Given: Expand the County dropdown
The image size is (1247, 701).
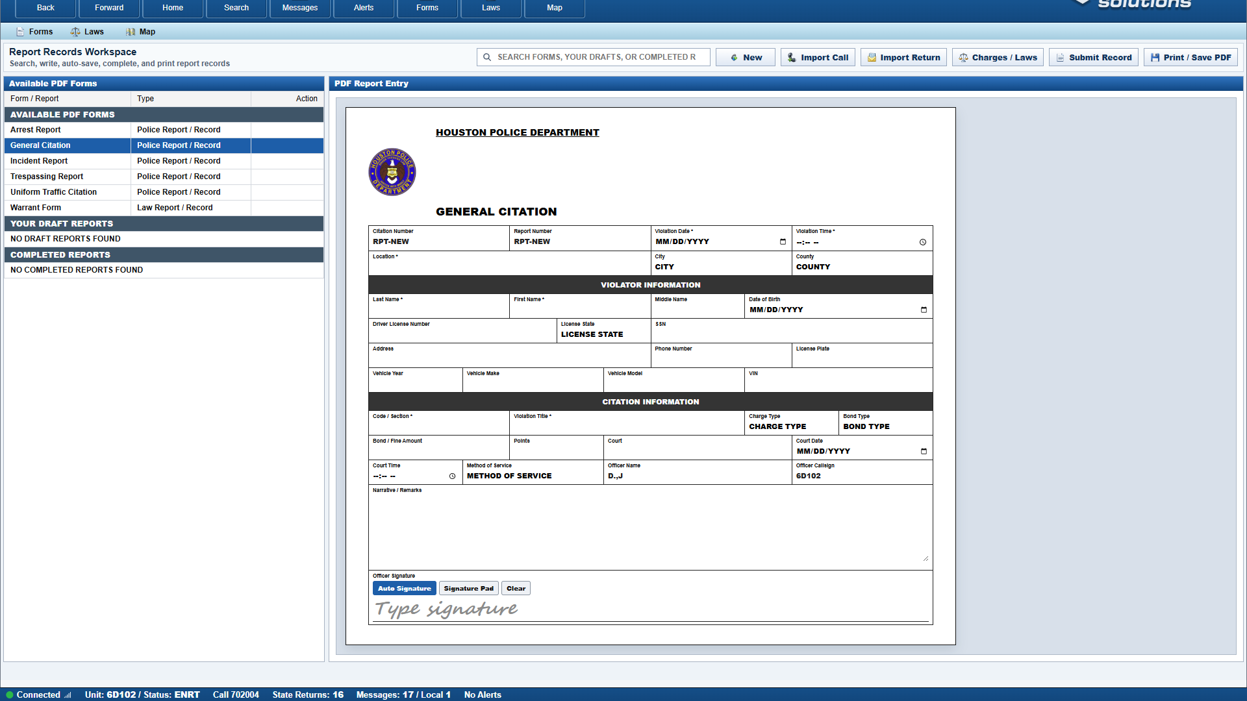Looking at the screenshot, I should pyautogui.click(x=863, y=267).
